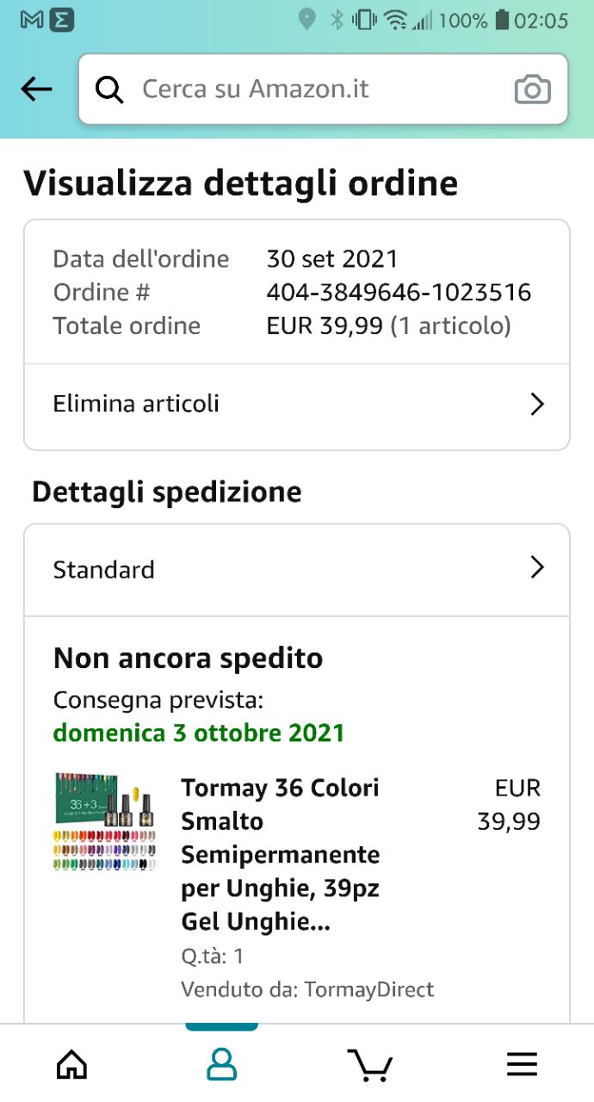Expand the Standard shipping chevron
The image size is (594, 1102).
coord(537,567)
